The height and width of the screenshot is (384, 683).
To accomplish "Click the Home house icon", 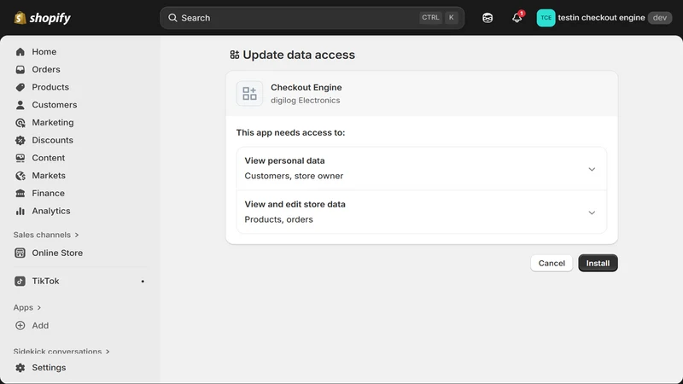I will point(20,52).
